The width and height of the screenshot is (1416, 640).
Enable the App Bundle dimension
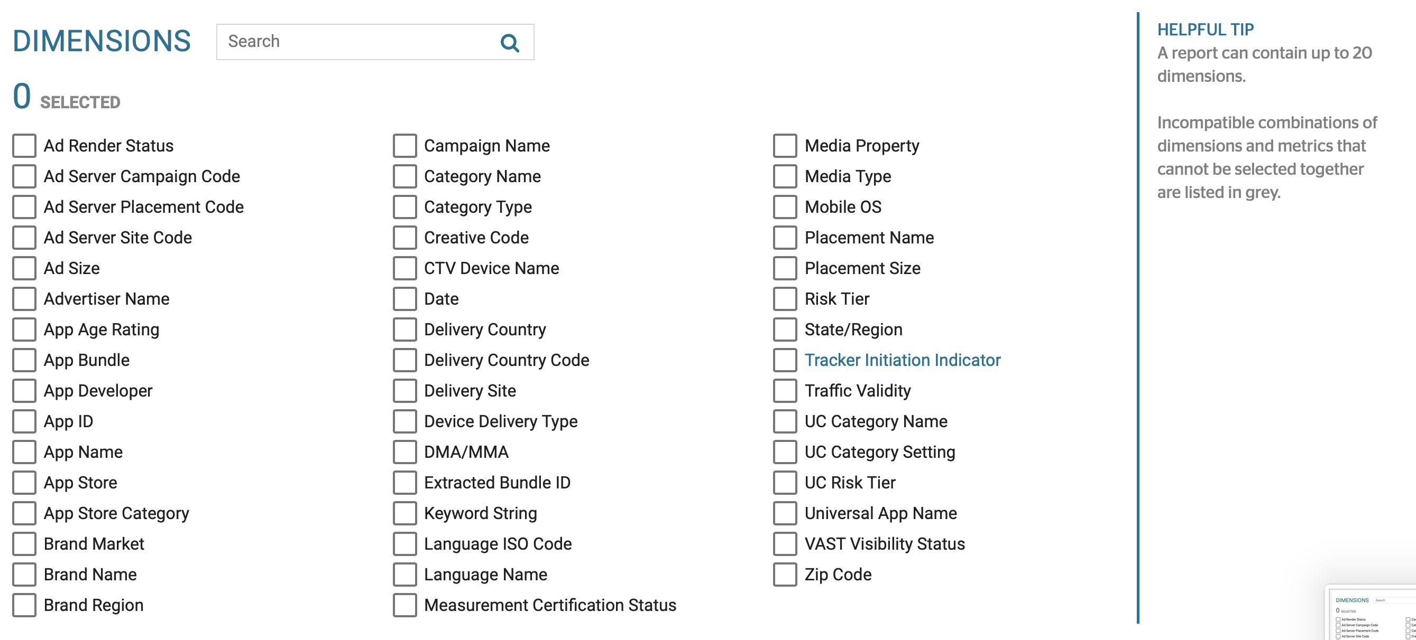click(x=24, y=360)
